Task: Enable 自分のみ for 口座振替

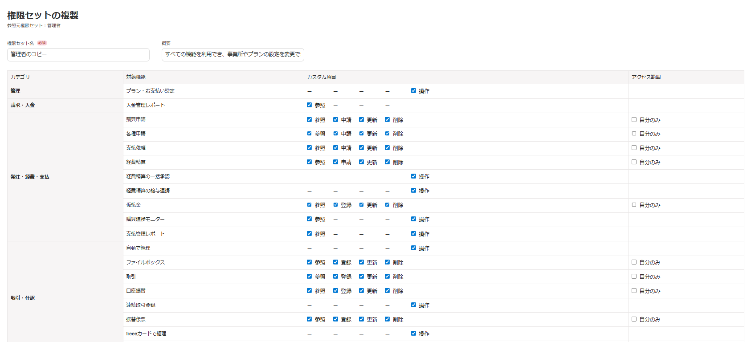Action: 634,291
